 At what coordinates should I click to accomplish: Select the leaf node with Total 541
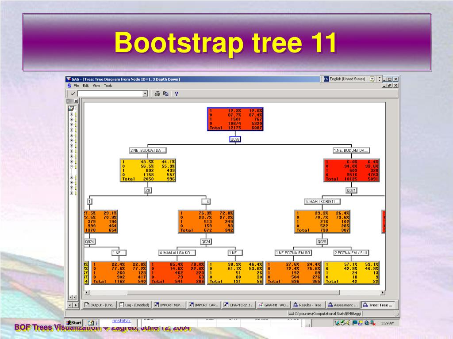[x=177, y=273]
